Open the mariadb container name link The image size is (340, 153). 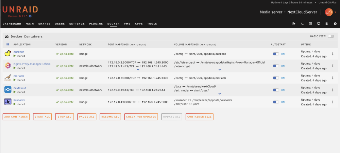click(18, 76)
